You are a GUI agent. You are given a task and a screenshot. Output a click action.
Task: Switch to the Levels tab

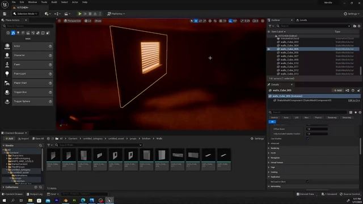point(302,20)
